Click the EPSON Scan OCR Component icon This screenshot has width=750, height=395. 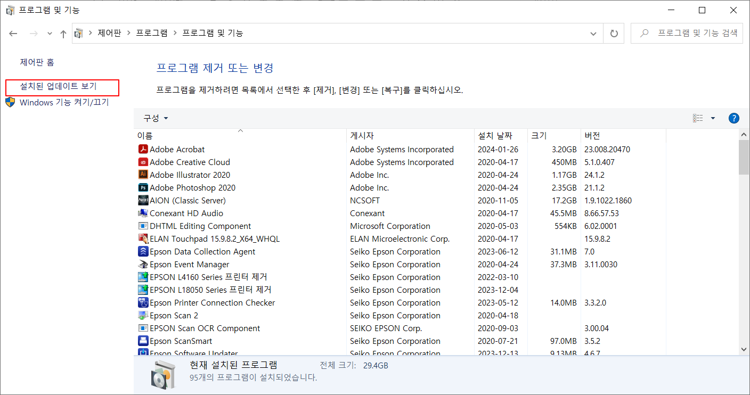pyautogui.click(x=143, y=328)
